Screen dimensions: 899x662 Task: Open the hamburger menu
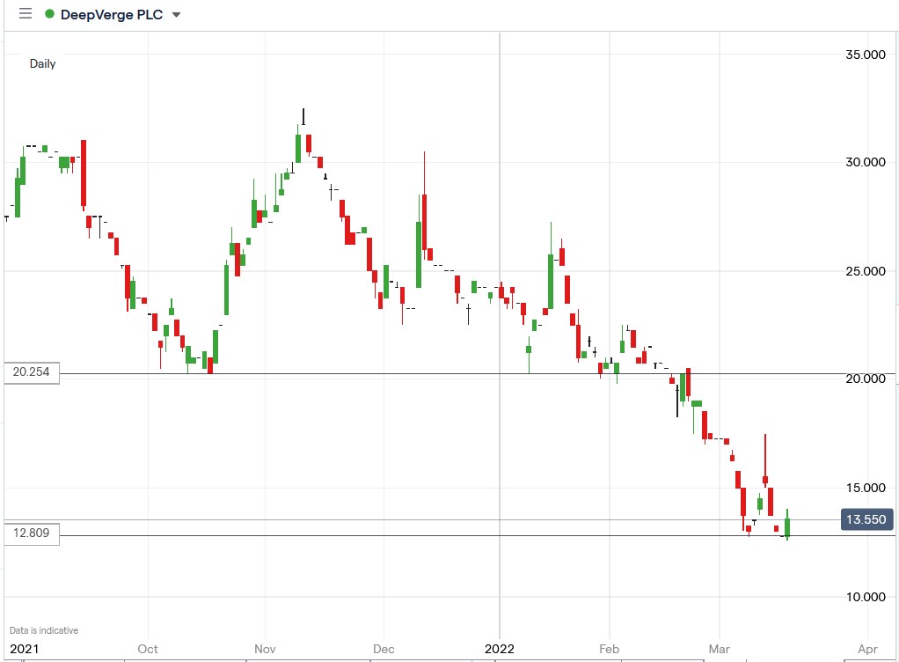coord(24,13)
